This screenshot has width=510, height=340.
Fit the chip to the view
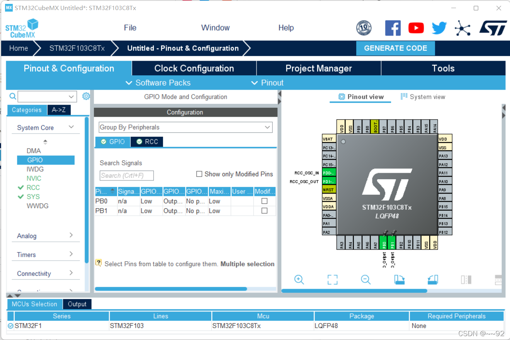pos(332,280)
